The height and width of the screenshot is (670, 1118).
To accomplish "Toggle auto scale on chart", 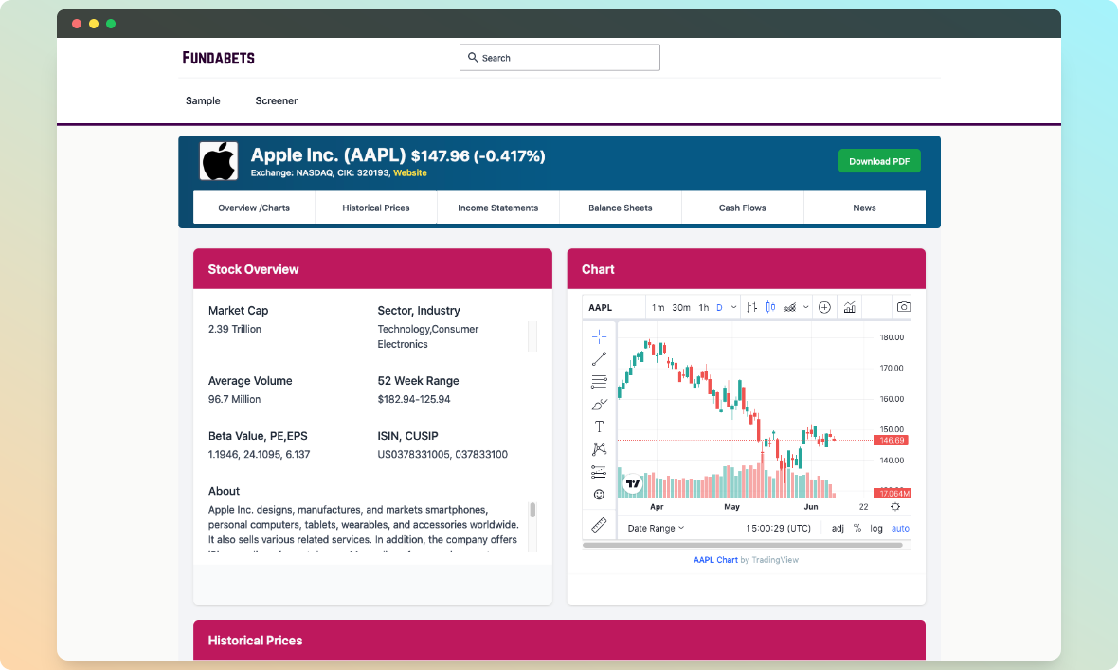I will 900,529.
